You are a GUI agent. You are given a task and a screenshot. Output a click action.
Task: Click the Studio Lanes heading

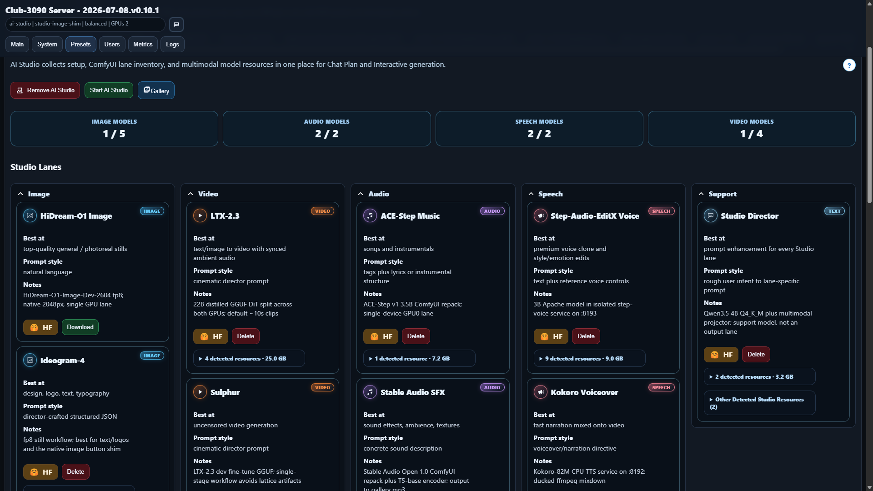tap(36, 167)
